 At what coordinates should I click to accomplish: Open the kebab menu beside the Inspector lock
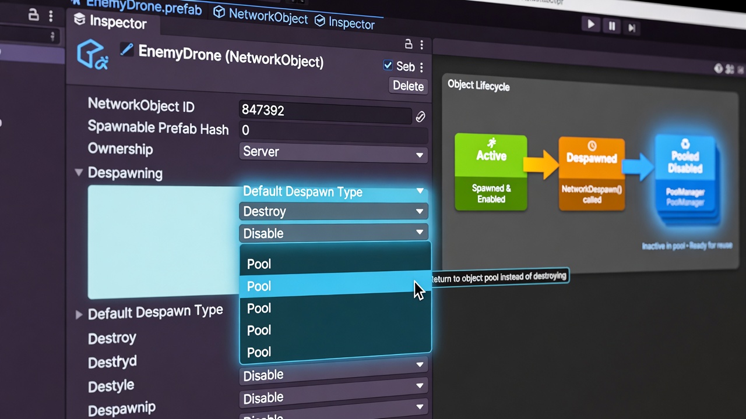click(421, 45)
